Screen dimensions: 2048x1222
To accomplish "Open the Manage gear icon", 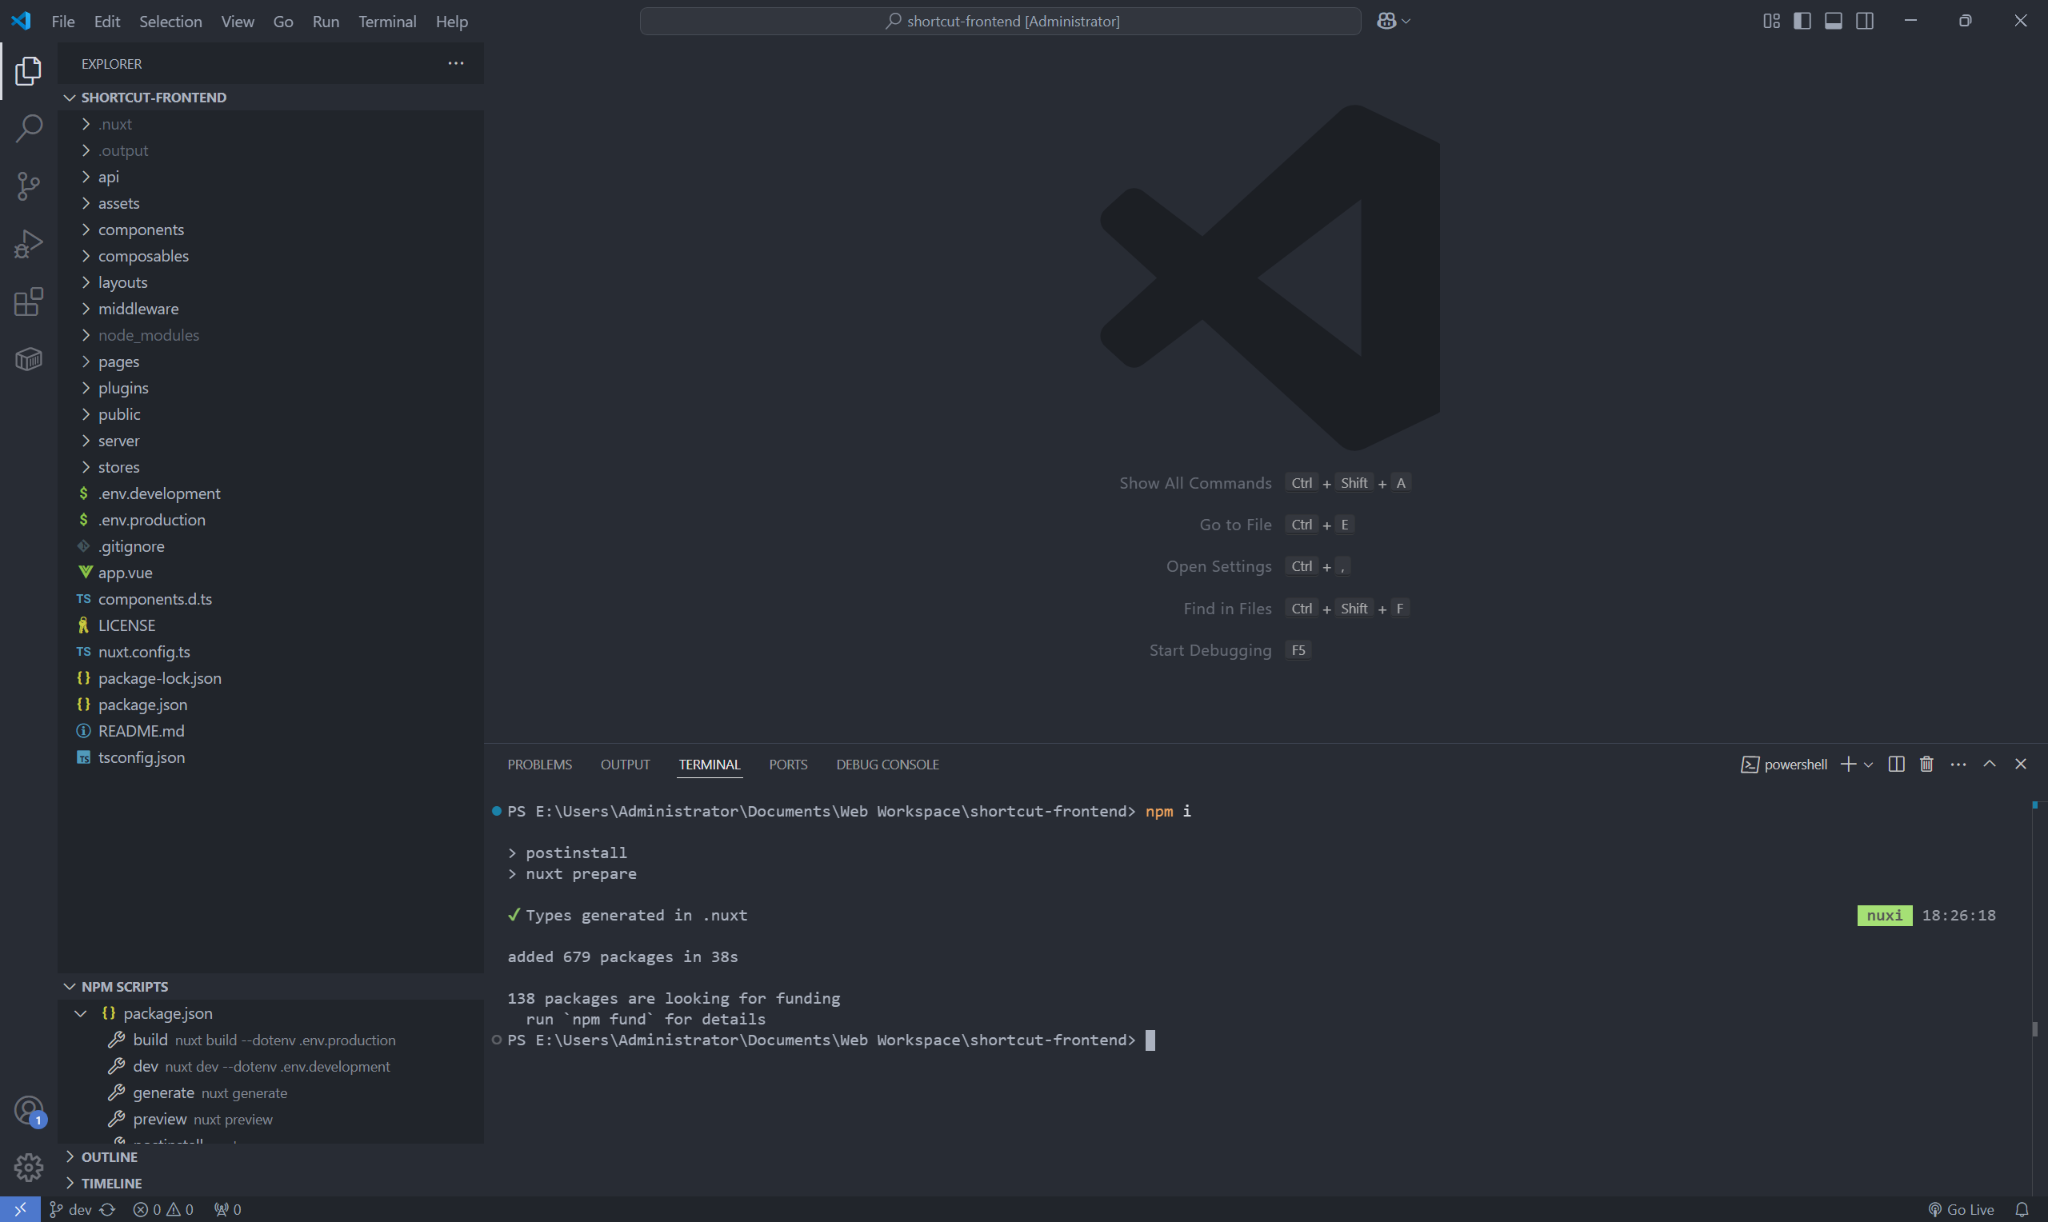I will pyautogui.click(x=28, y=1167).
